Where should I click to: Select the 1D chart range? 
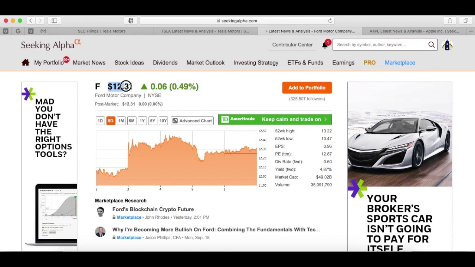click(x=100, y=121)
